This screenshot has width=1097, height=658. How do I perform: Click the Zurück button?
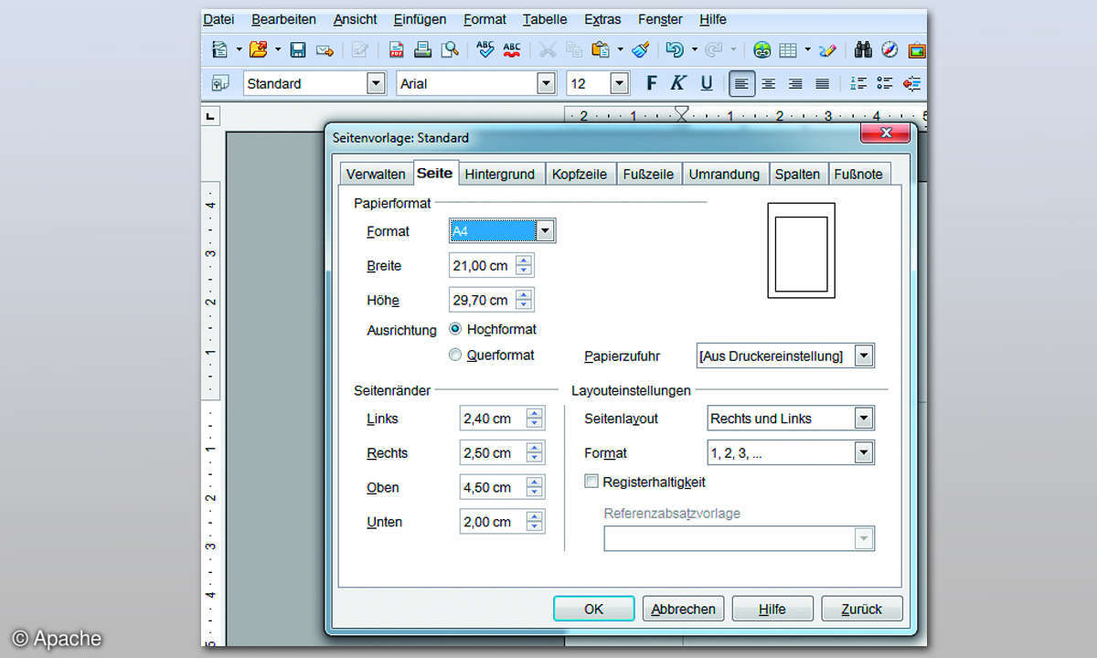click(862, 609)
